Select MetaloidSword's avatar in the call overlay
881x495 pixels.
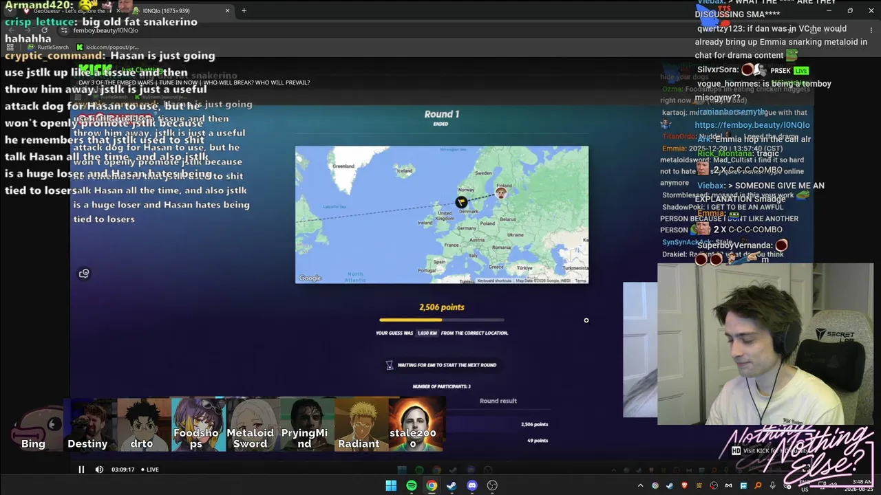tap(253, 424)
